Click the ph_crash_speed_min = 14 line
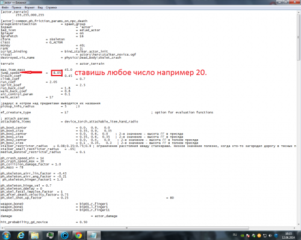This screenshot has width=301, height=240. 22,158
